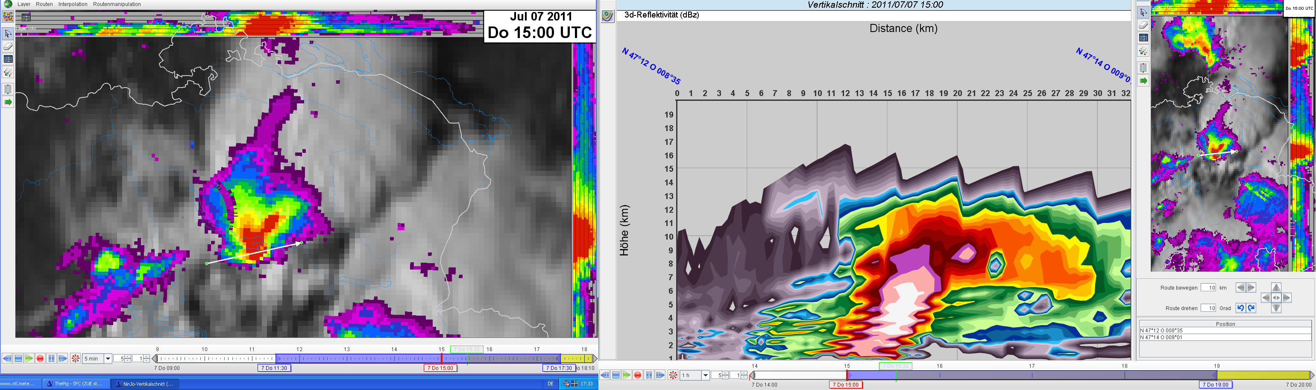The height and width of the screenshot is (390, 1316).
Task: Open legend icon in right mini-map toolbar
Action: click(x=1143, y=38)
